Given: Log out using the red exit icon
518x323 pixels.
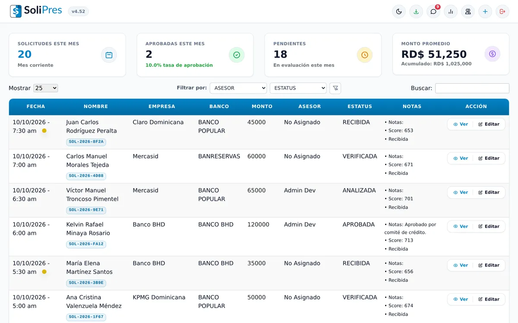Looking at the screenshot, I should tap(502, 12).
